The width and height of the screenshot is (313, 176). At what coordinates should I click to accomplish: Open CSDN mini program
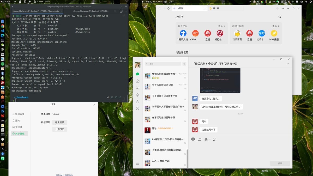195,35
